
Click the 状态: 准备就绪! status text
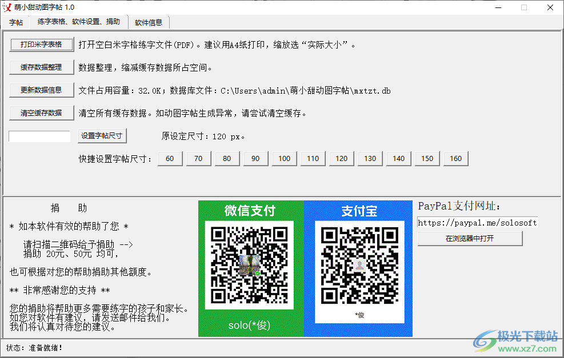click(x=34, y=348)
